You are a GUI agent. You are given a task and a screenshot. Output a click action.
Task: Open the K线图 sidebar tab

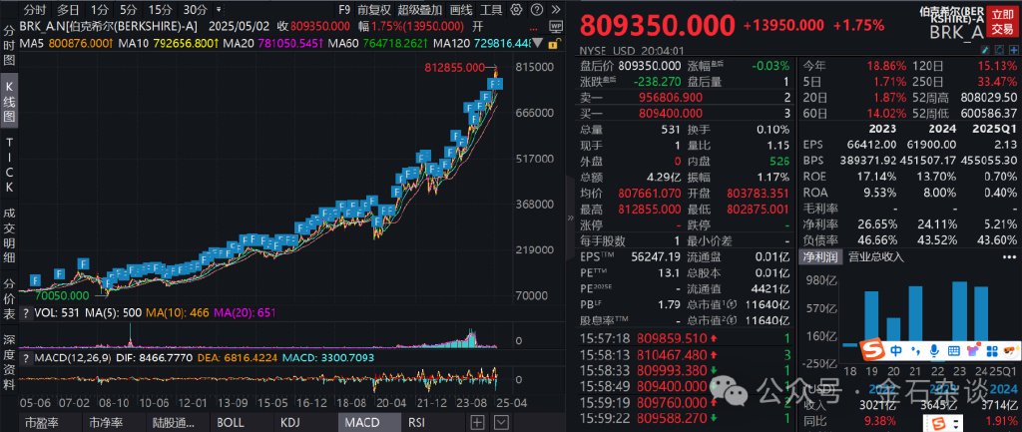point(9,103)
